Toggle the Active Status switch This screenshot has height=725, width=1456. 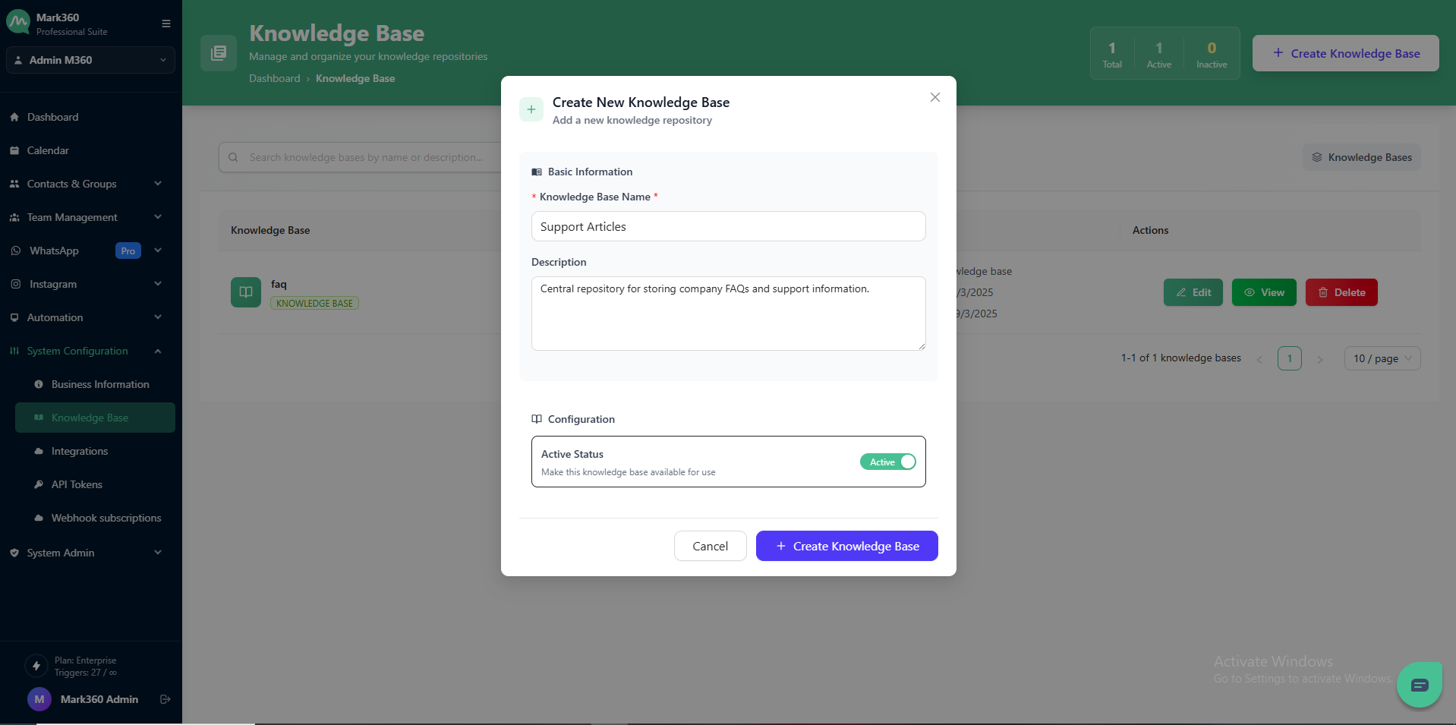click(x=887, y=462)
